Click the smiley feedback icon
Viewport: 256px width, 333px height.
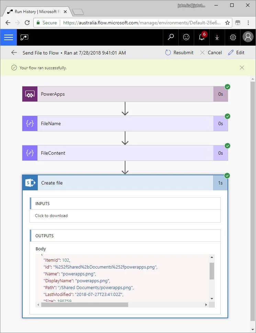186,37
